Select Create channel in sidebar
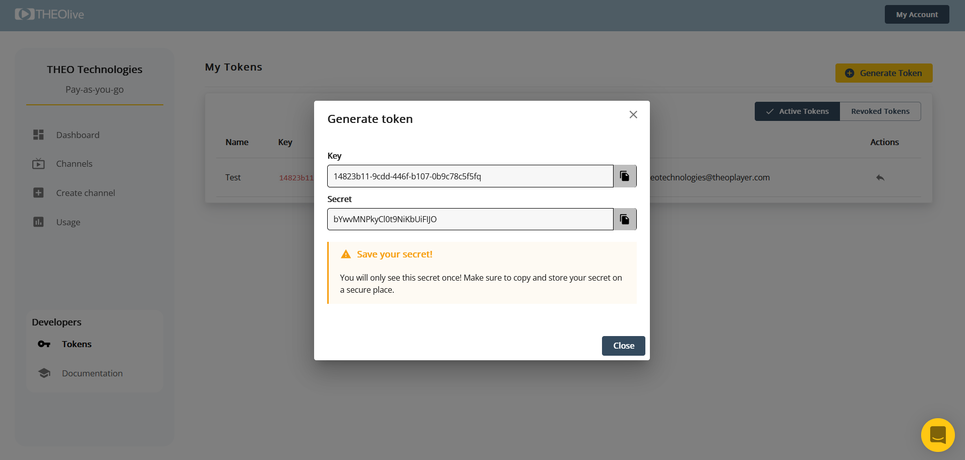The height and width of the screenshot is (460, 965). tap(85, 193)
